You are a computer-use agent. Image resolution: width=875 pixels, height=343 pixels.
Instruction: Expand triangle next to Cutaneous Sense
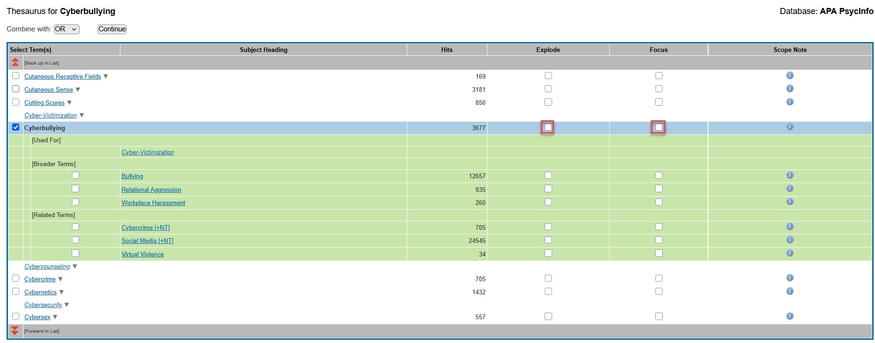tap(78, 89)
